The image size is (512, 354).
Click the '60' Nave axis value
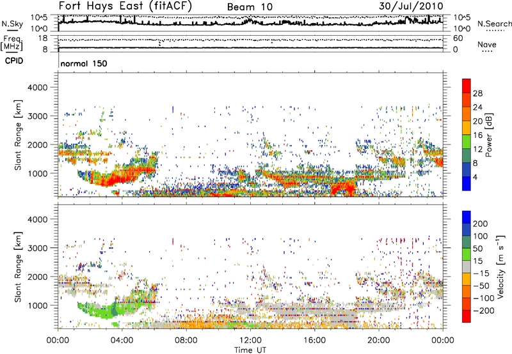[x=458, y=38]
